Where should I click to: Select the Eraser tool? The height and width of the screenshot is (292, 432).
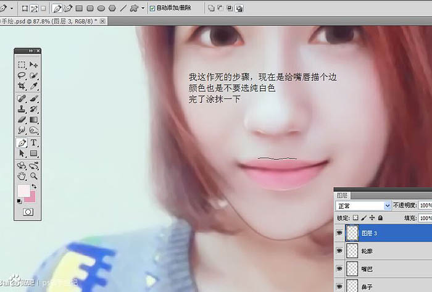click(x=22, y=120)
